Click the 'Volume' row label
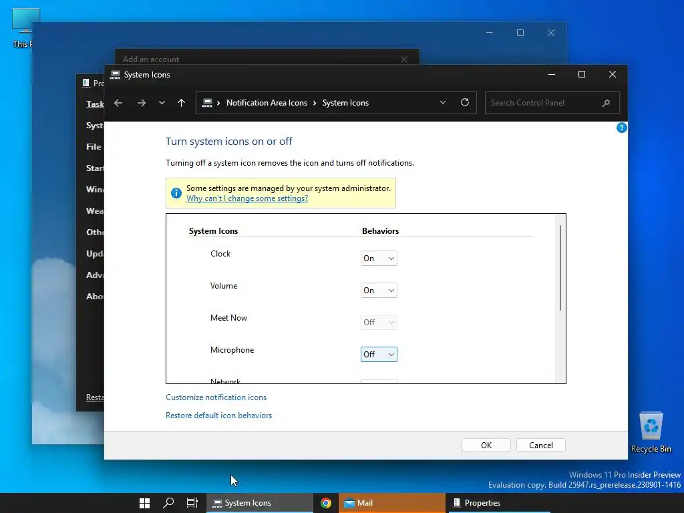 [x=224, y=286]
